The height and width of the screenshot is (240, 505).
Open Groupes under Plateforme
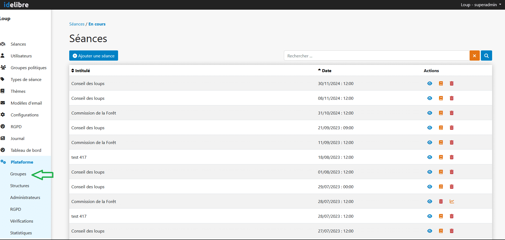pyautogui.click(x=18, y=174)
